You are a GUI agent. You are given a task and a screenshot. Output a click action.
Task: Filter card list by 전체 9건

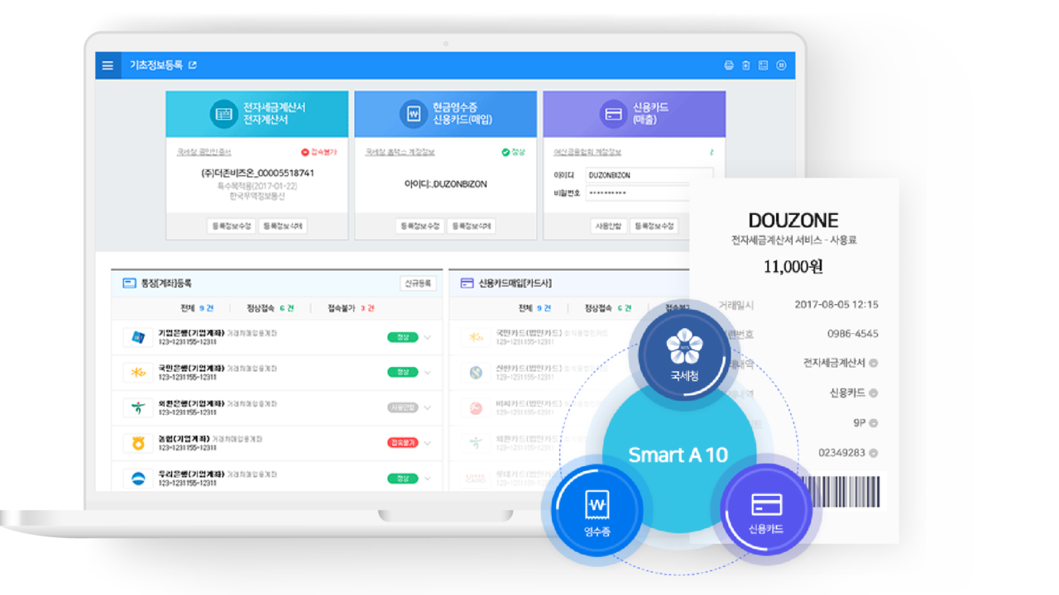[x=534, y=307]
